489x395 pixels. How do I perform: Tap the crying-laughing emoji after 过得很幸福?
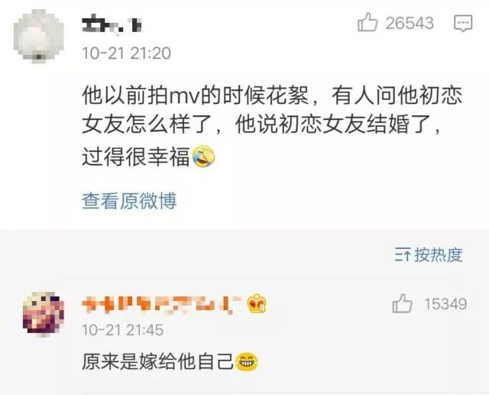(x=204, y=157)
